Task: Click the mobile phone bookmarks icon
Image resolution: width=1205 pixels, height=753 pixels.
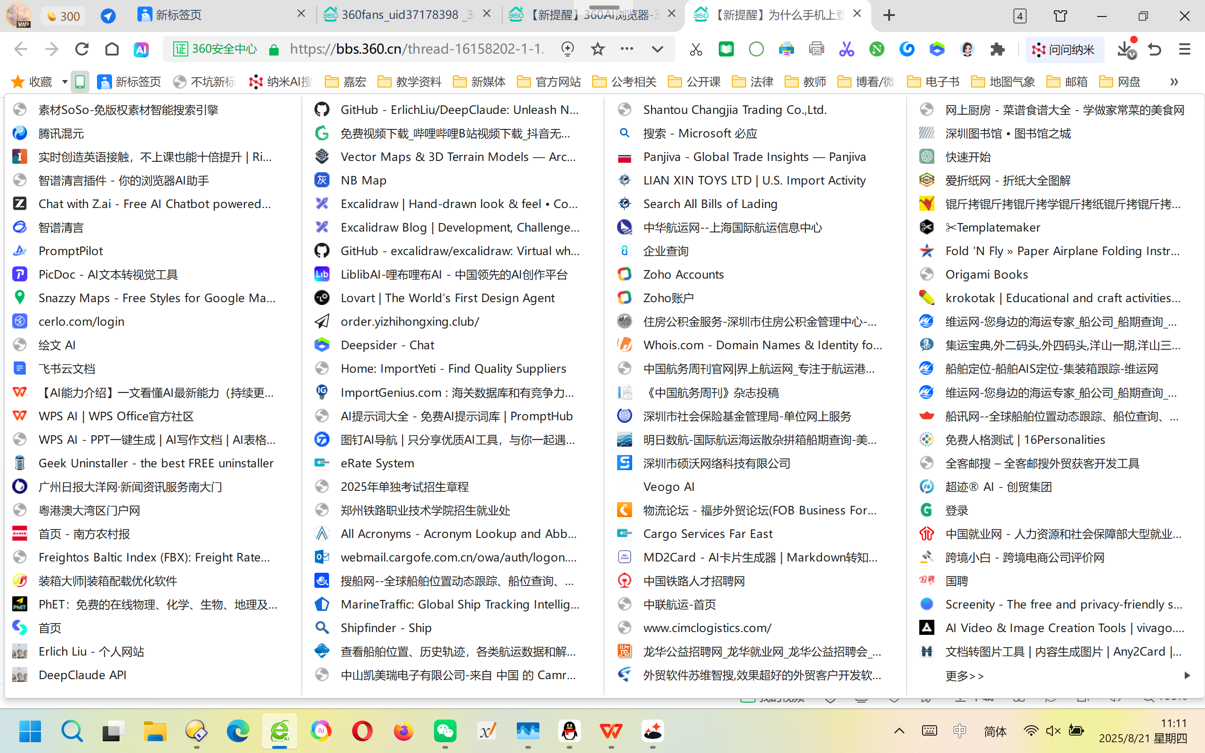Action: (x=80, y=81)
